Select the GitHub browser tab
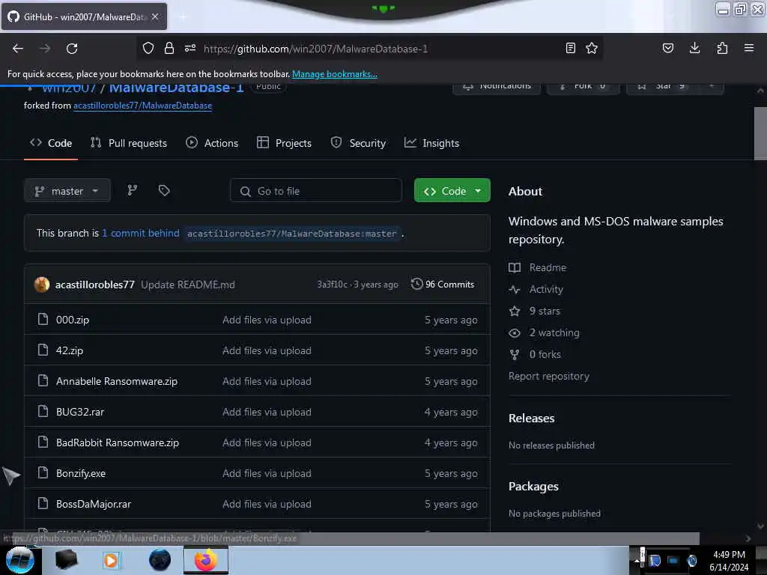This screenshot has width=767, height=575. click(x=84, y=16)
